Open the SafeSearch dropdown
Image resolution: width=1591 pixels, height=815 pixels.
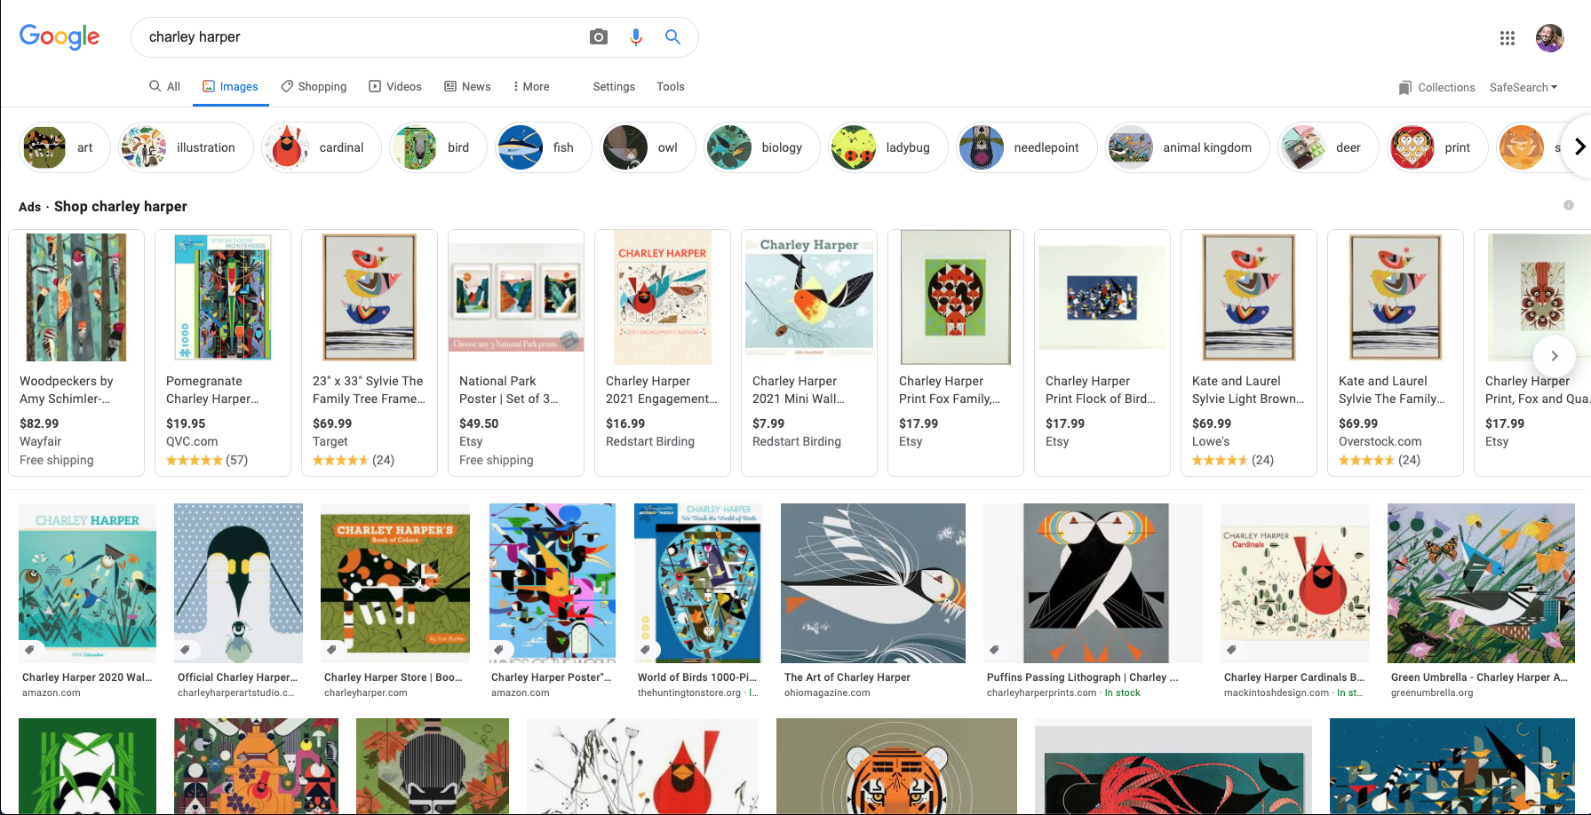pos(1523,87)
